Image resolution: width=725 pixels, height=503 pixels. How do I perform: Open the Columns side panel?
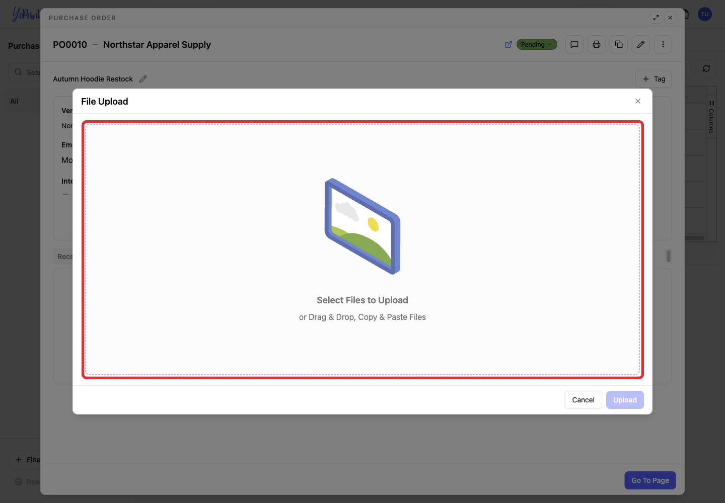tap(711, 117)
